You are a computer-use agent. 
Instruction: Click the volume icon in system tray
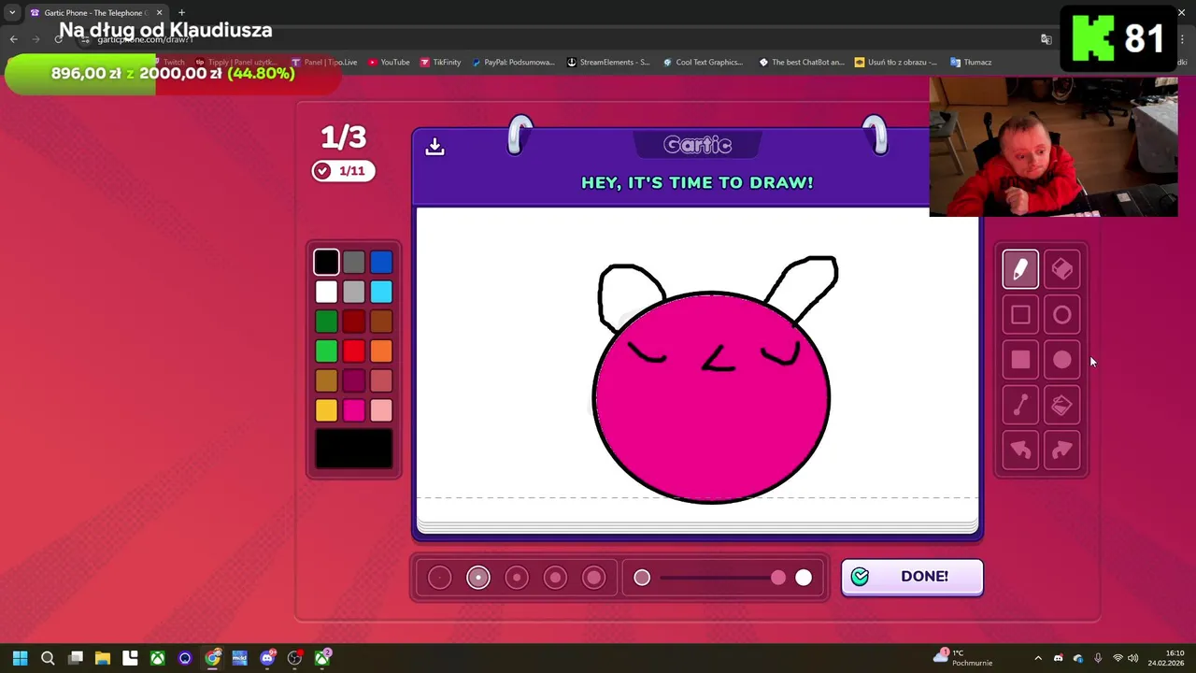(1133, 658)
